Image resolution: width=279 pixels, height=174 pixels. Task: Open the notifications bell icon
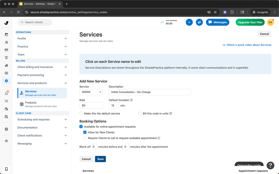pos(6,93)
